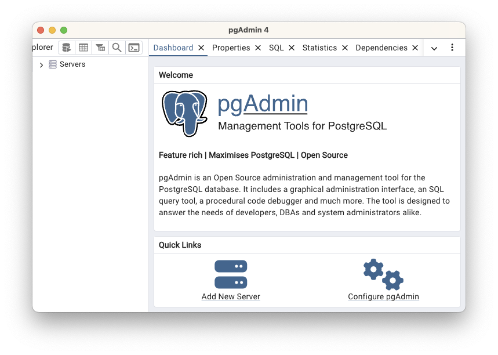Viewport: 498px width, 355px height.
Task: Close the Dashboard tab
Action: click(x=202, y=48)
